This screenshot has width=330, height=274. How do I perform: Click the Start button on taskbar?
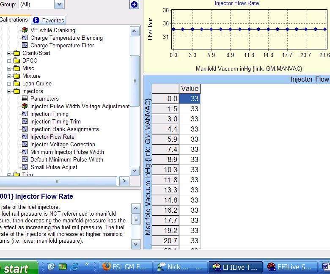point(19,268)
